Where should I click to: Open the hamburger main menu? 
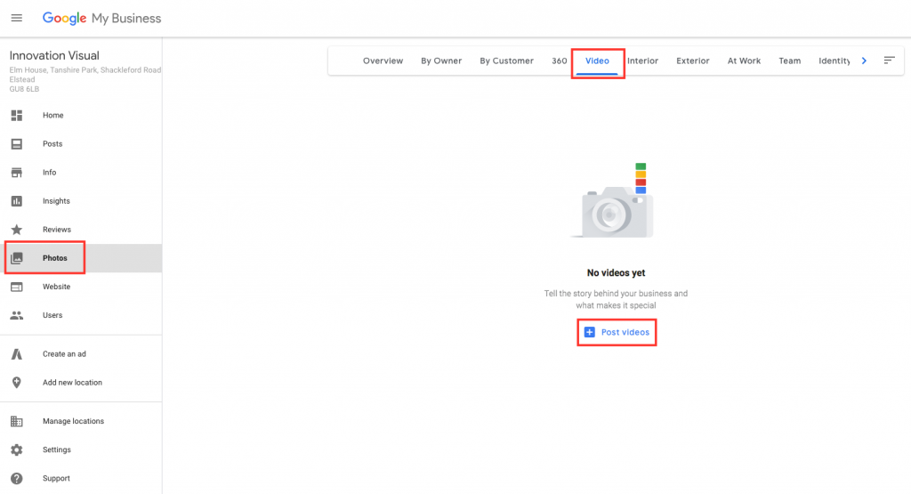click(16, 18)
